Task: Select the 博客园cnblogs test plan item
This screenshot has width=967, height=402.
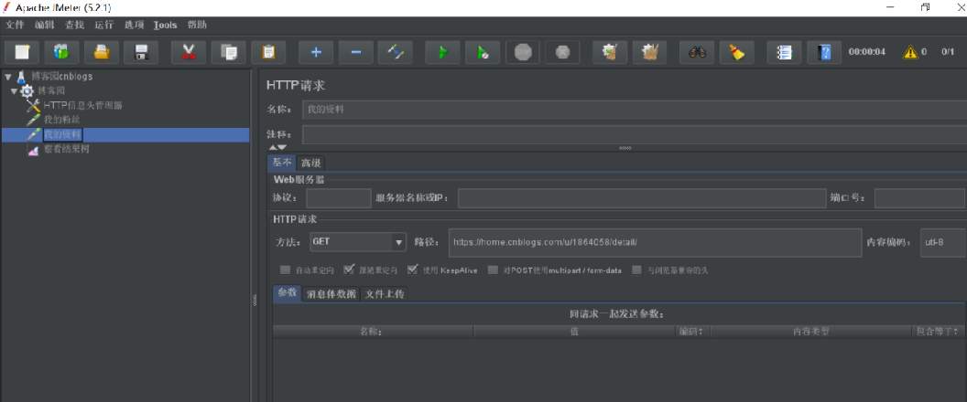Action: click(61, 77)
